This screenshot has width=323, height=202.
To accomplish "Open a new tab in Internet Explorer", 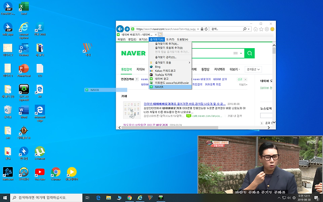I will point(160,35).
